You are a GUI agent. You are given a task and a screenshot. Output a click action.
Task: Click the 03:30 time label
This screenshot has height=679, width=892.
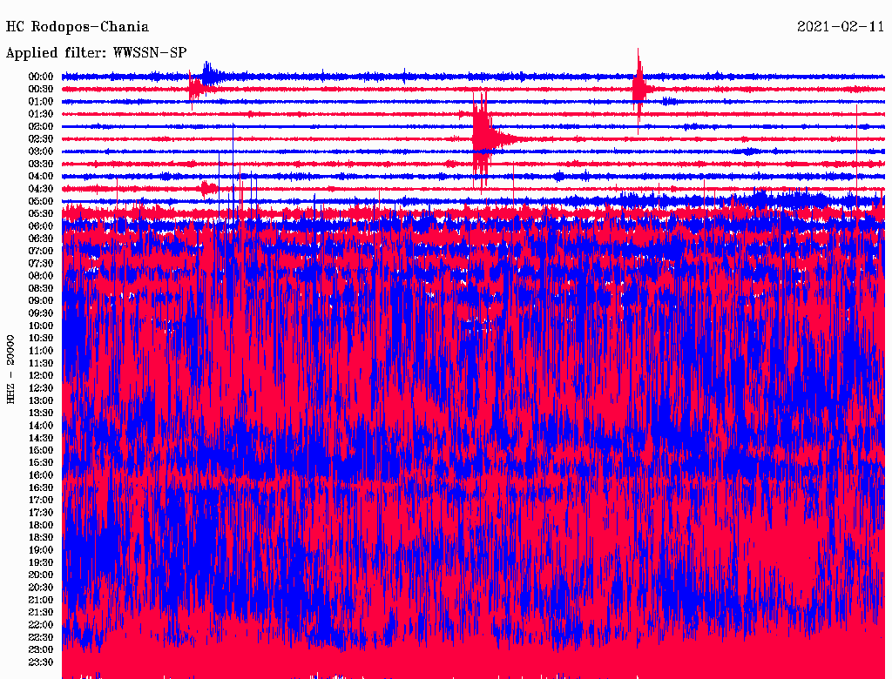41,164
